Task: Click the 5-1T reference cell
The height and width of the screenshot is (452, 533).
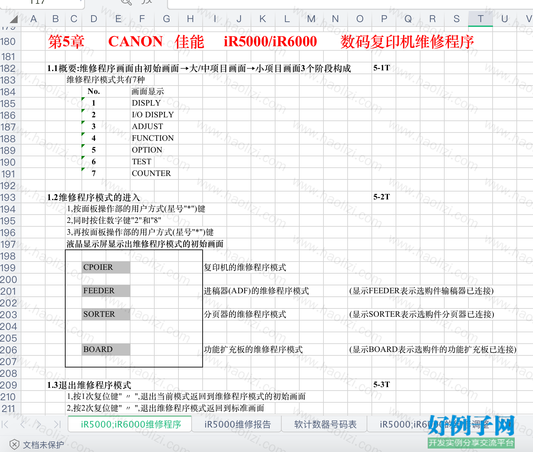Action: (382, 68)
